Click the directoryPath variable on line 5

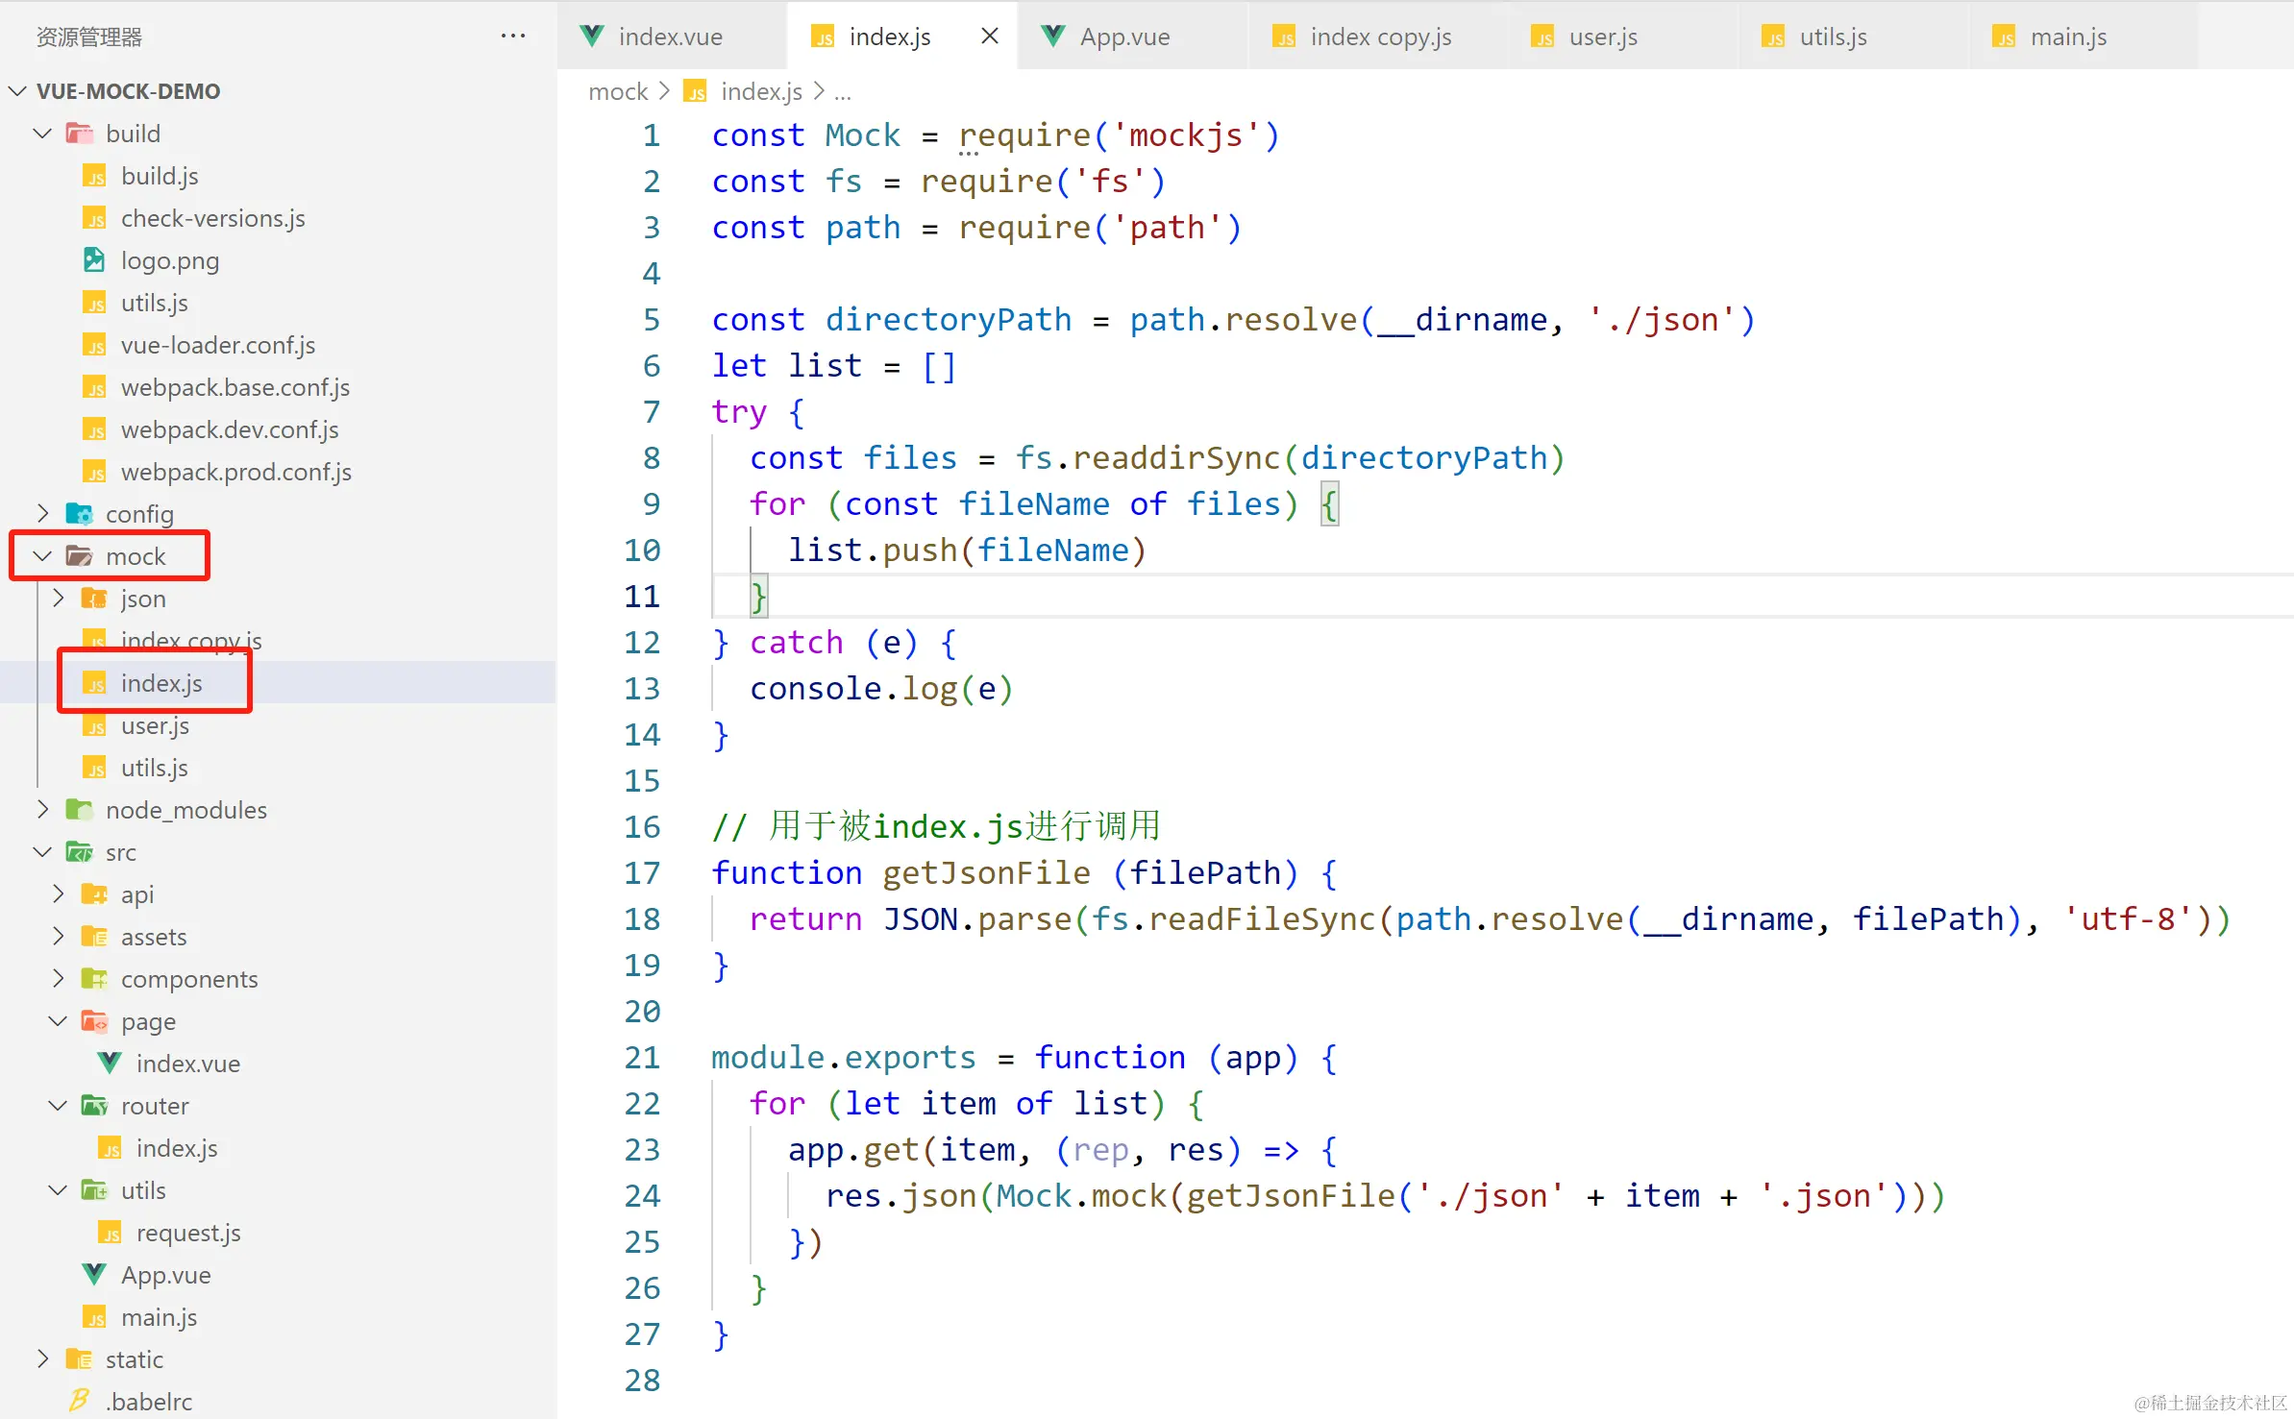click(948, 320)
